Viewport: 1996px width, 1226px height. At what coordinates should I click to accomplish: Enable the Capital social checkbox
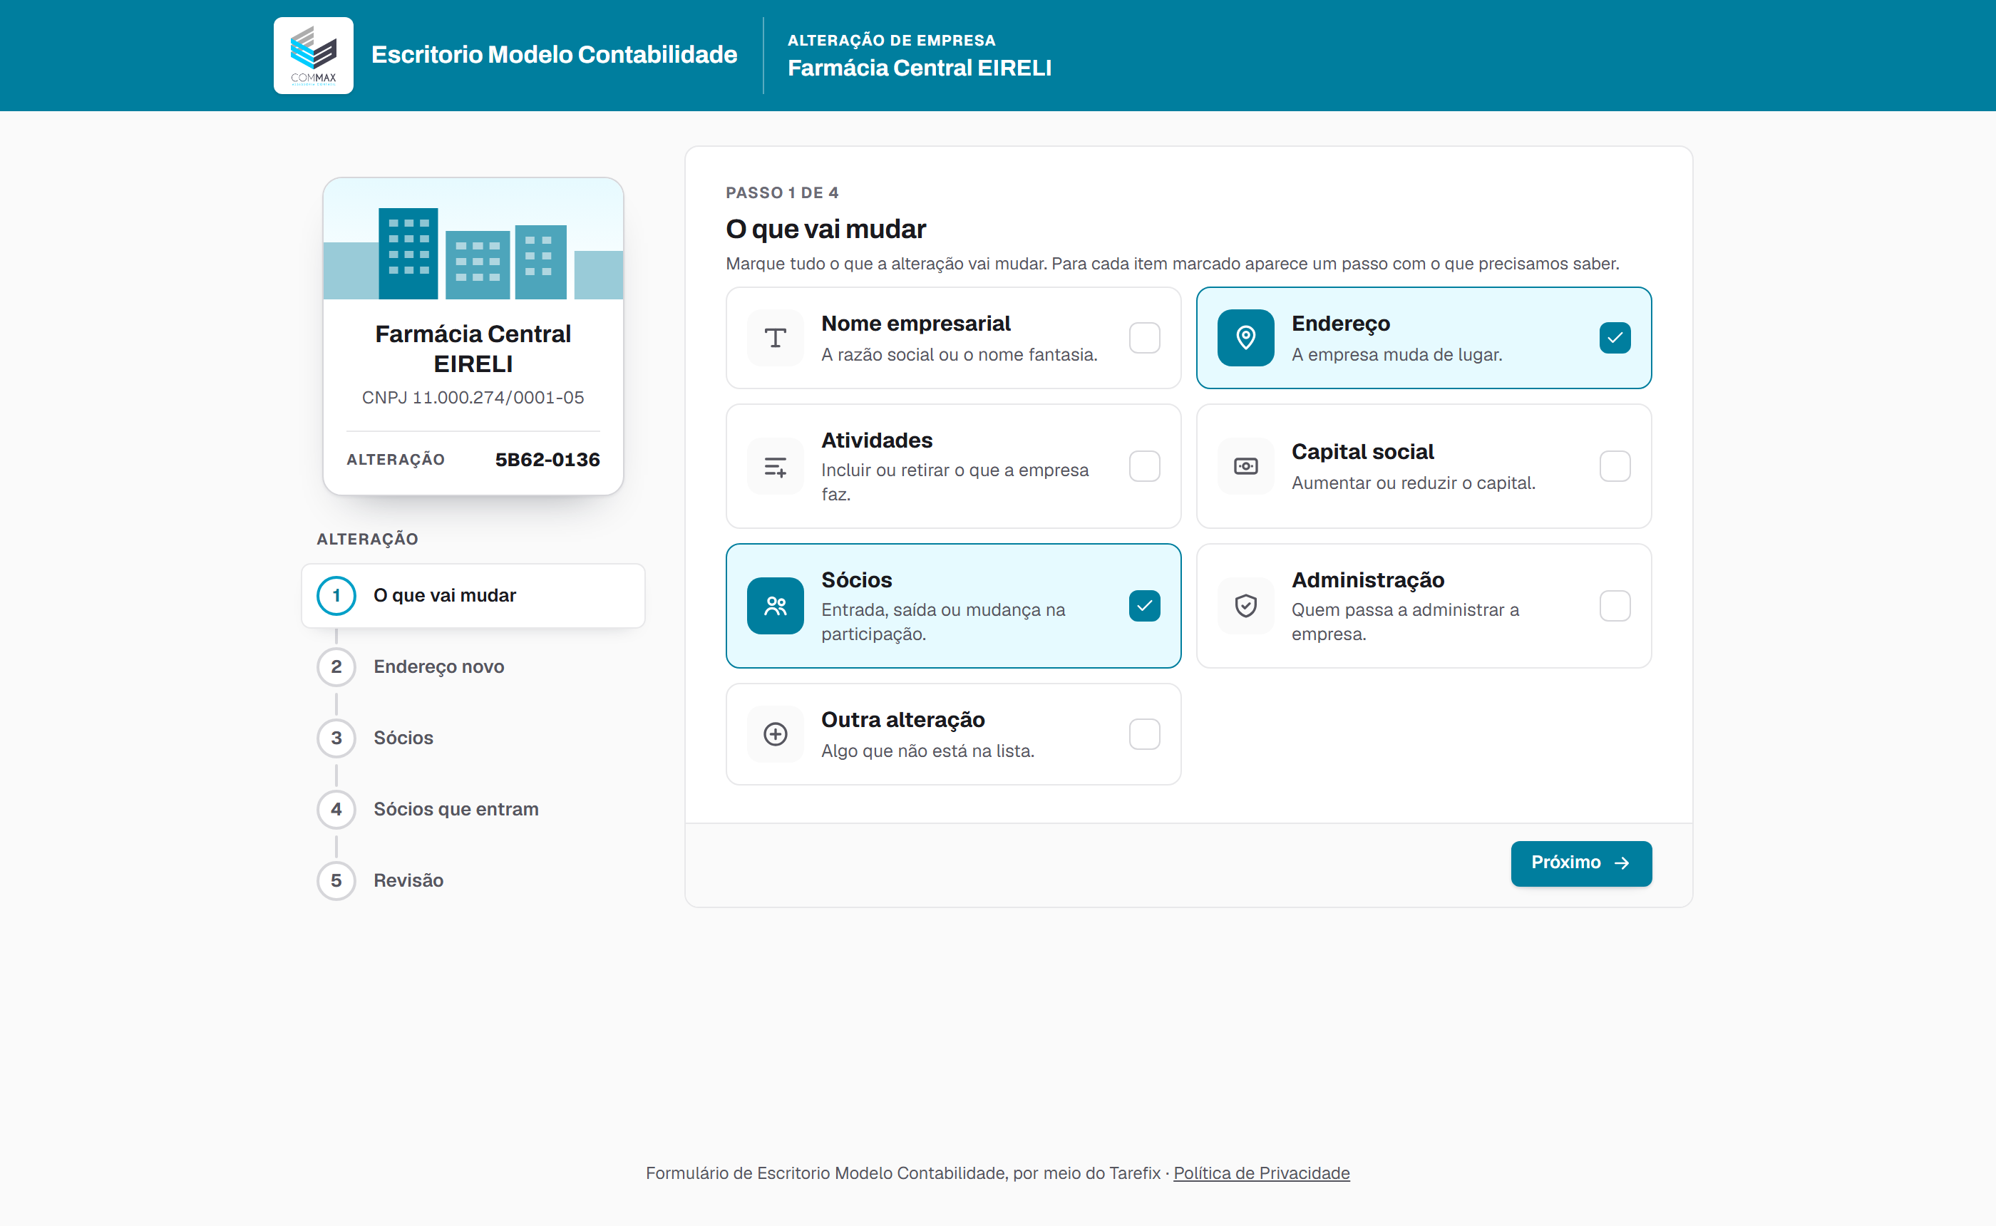pos(1614,466)
